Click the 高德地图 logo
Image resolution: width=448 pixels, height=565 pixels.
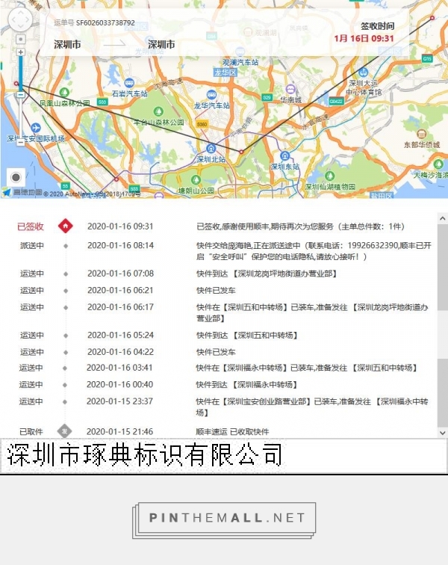[x=22, y=192]
